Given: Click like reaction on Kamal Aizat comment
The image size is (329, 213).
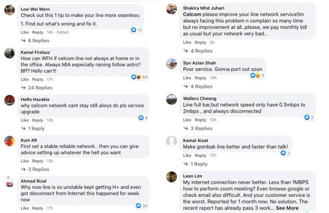Looking at the screenshot, I should click(x=283, y=153).
